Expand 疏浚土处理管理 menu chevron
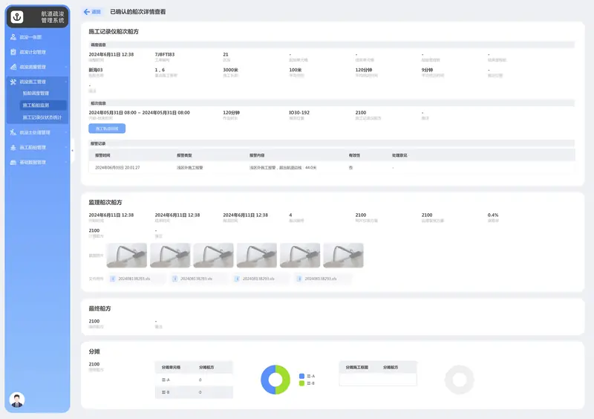Screen dimensions: 594x419 tap(66, 132)
